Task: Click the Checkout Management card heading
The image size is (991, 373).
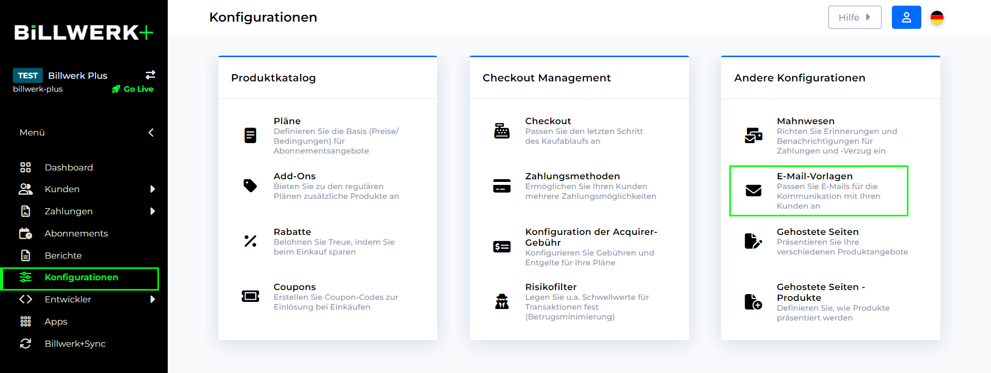Action: [x=547, y=78]
